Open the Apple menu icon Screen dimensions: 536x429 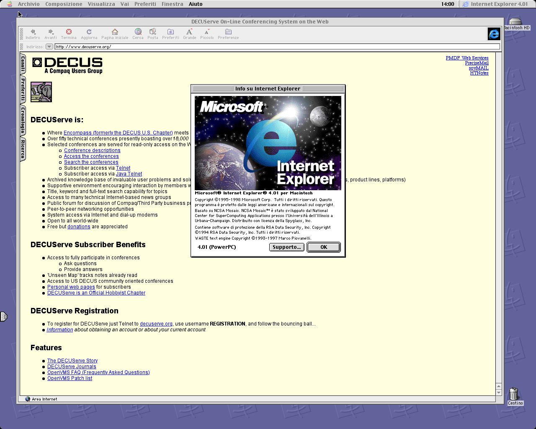pos(10,4)
